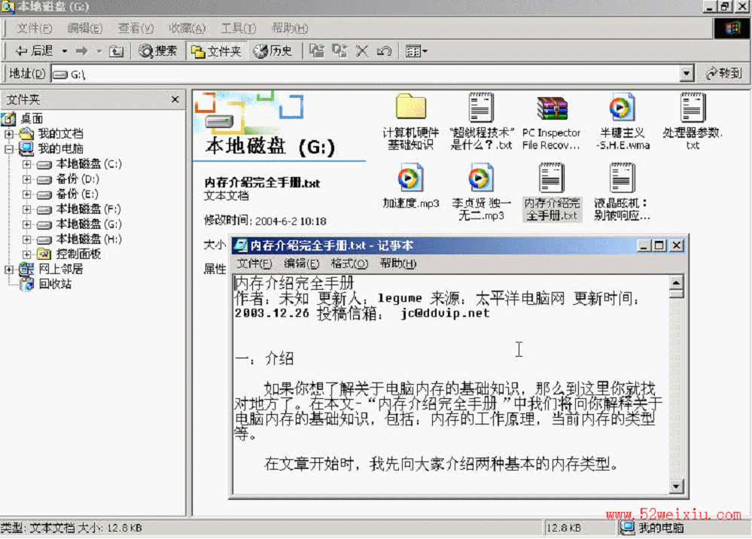The width and height of the screenshot is (752, 539).
Task: Click the Up folder icon in the toolbar
Action: (117, 51)
